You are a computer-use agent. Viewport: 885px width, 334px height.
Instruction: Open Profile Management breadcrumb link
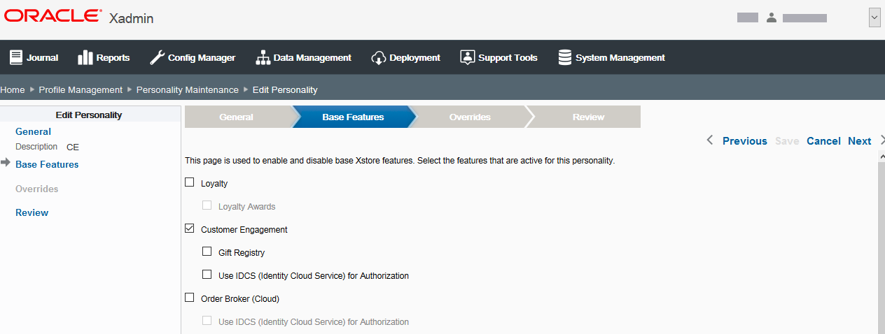pos(81,89)
